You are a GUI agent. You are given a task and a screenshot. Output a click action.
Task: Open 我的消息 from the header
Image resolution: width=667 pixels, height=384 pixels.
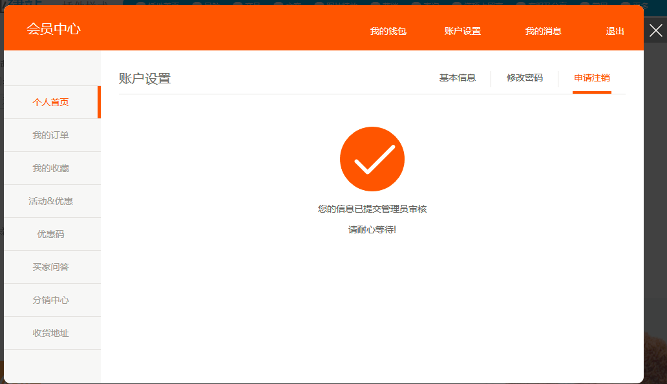pyautogui.click(x=543, y=31)
